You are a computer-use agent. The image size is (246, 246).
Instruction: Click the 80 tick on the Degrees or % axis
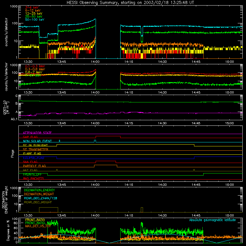(16, 223)
